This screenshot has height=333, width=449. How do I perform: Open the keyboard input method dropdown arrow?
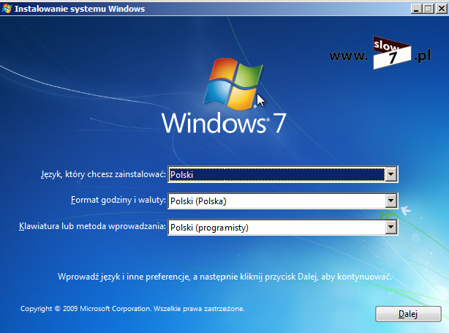pos(391,228)
